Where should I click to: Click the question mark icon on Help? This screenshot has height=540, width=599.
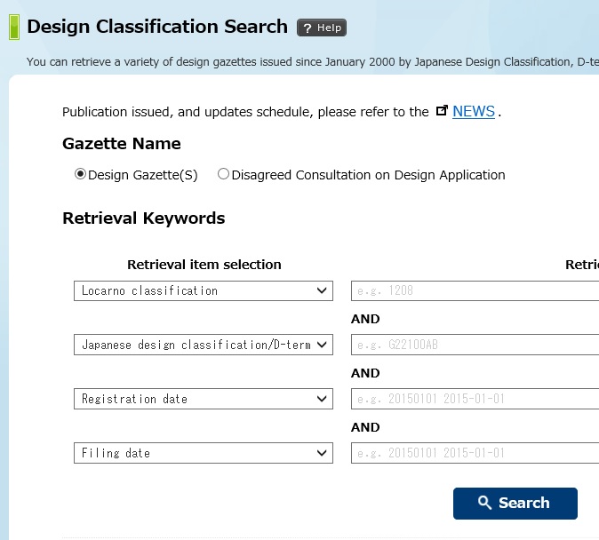307,28
